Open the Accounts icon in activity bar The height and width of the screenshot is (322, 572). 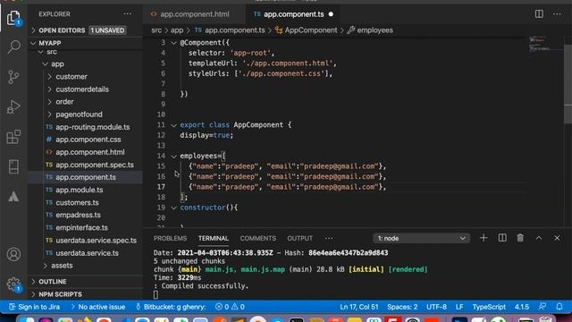coord(13,254)
